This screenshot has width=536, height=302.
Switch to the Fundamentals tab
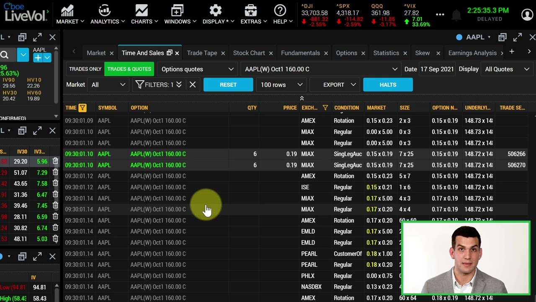coord(300,53)
